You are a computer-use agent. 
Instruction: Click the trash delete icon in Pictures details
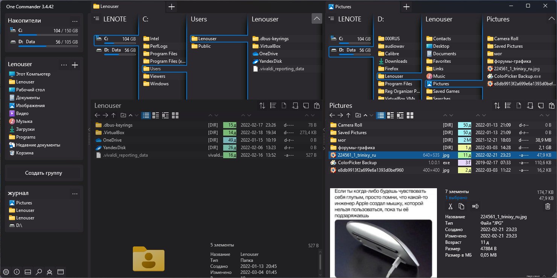pyautogui.click(x=548, y=206)
